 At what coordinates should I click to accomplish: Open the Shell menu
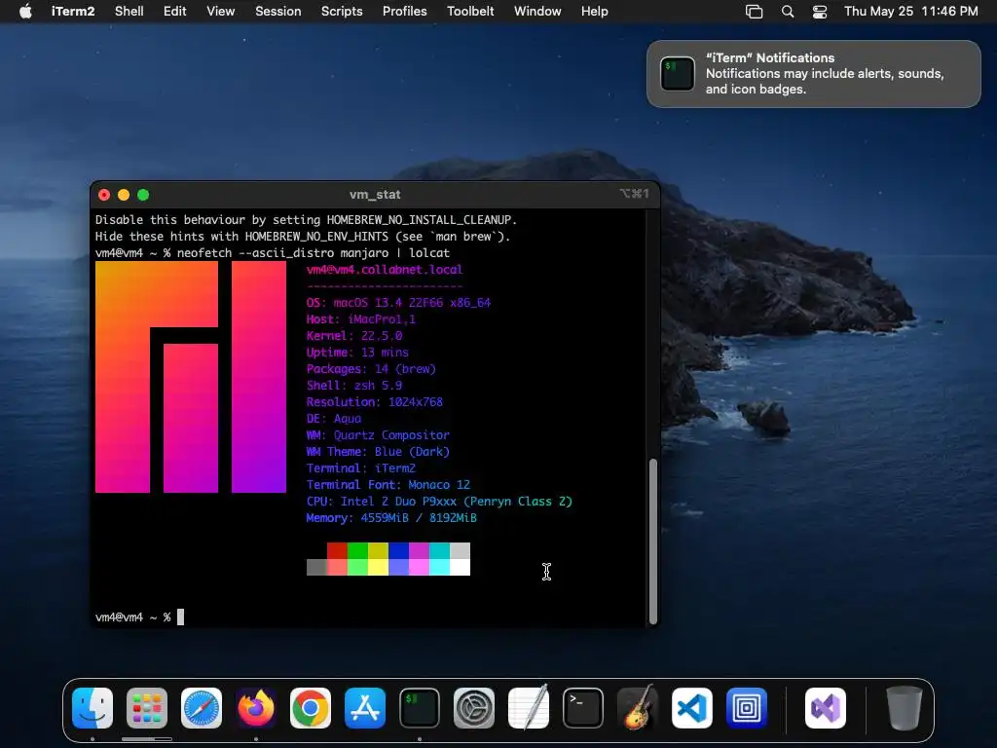[129, 11]
